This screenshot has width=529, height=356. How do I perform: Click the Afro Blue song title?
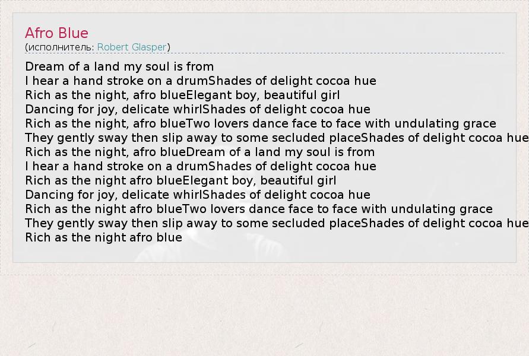coord(56,33)
